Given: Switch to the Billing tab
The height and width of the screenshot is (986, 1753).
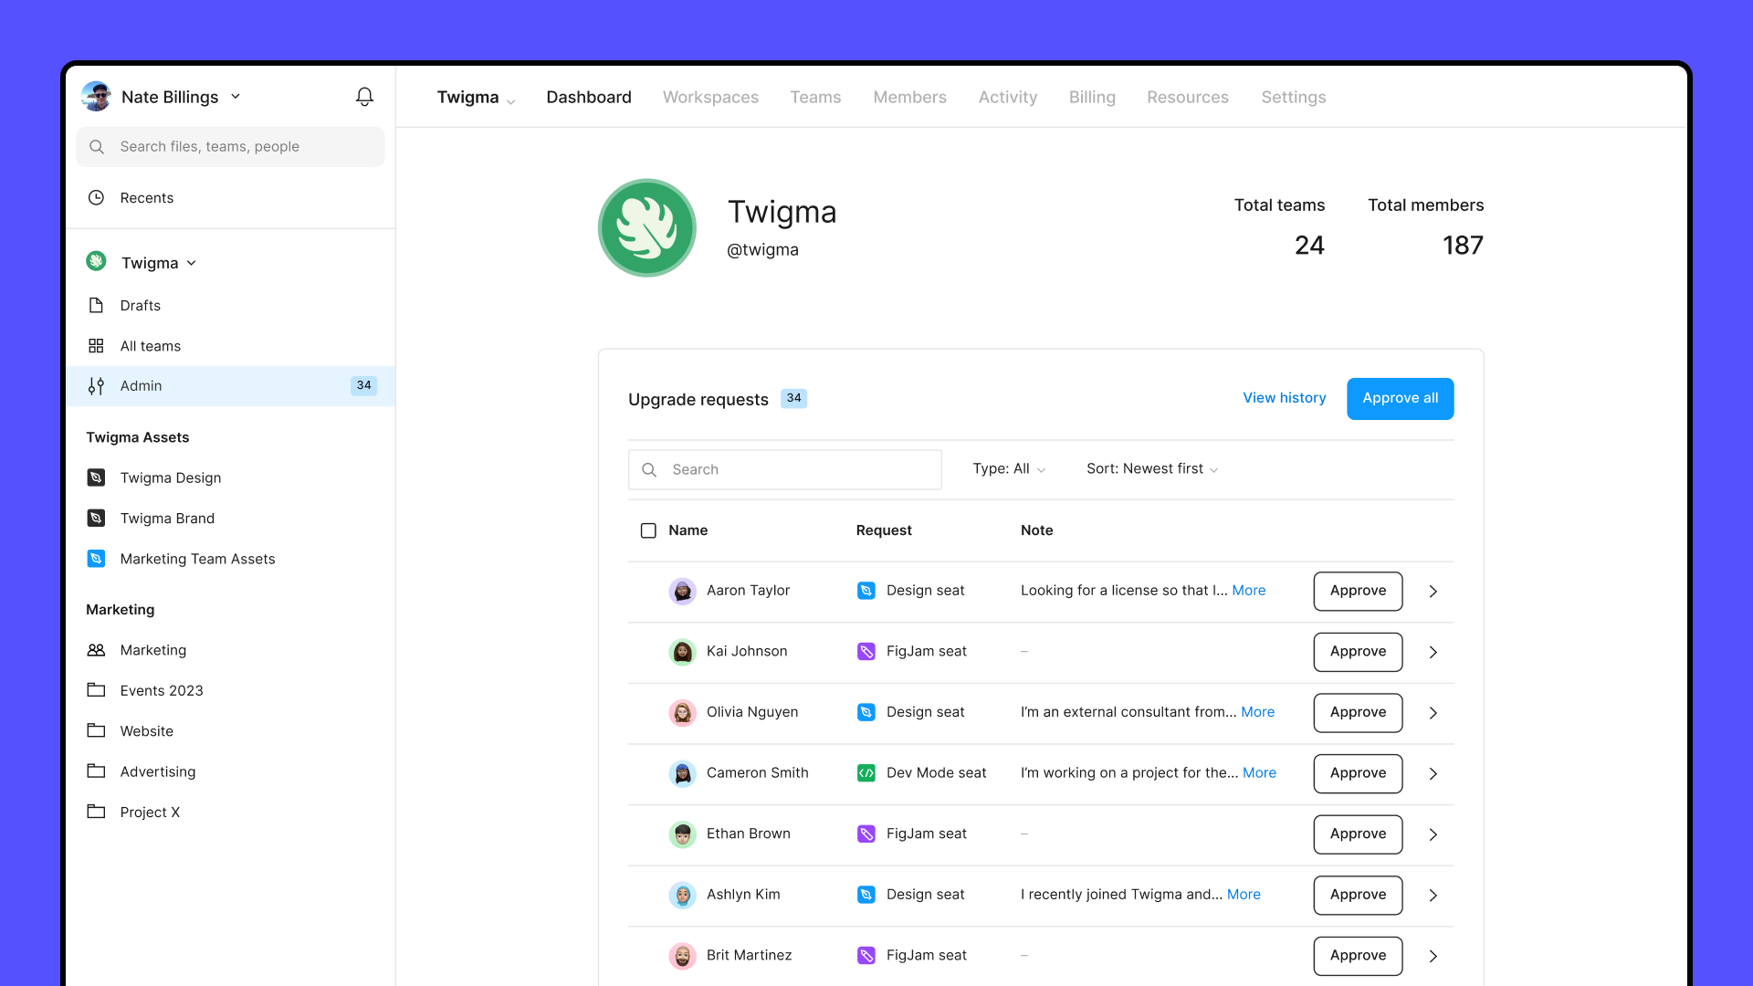Looking at the screenshot, I should (x=1092, y=97).
